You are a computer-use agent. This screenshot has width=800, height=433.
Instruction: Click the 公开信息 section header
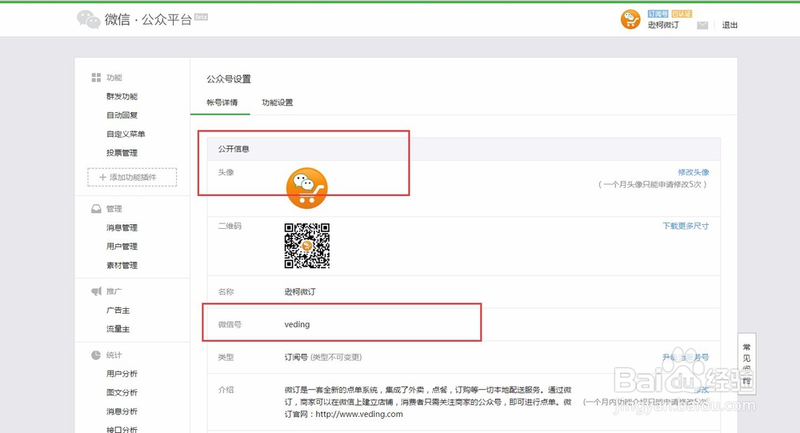(x=234, y=149)
